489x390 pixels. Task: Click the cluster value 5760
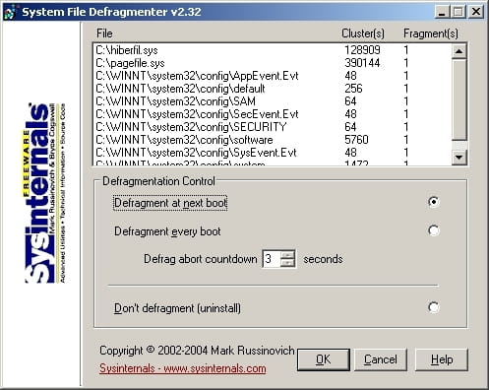356,140
